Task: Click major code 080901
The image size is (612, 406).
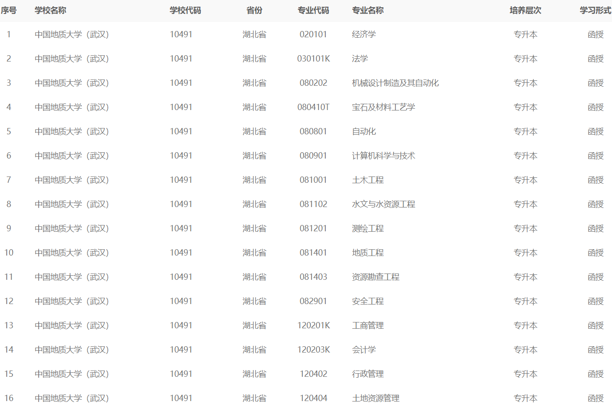Action: [x=313, y=156]
